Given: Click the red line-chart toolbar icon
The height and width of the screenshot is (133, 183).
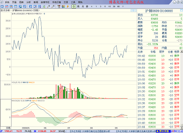Looking at the screenshot, I should (x=6, y=6).
